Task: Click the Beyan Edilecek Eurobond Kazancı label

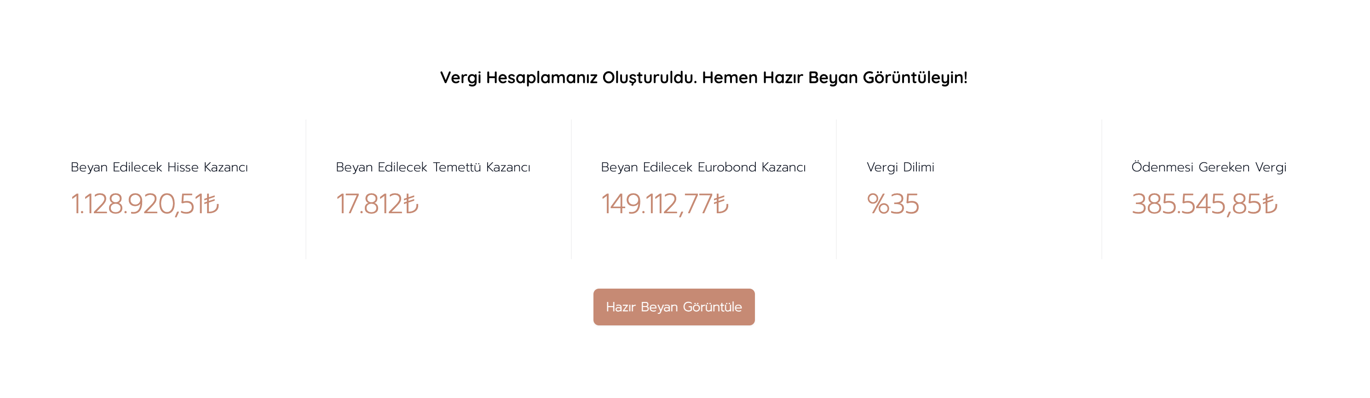Action: tap(703, 167)
